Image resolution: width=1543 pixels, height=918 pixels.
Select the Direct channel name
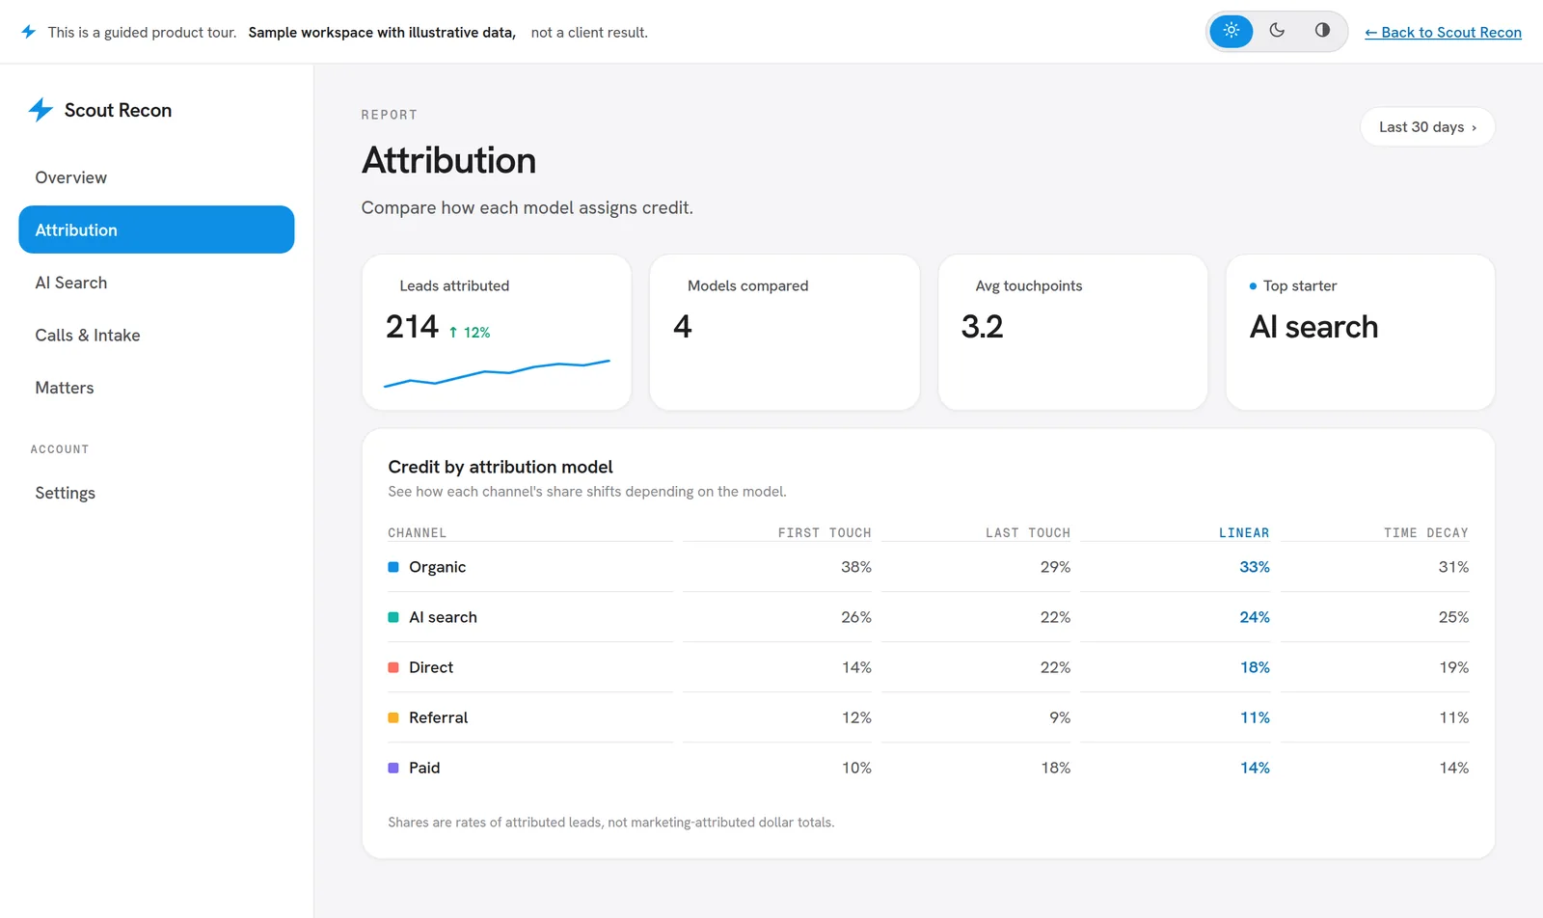point(431,667)
